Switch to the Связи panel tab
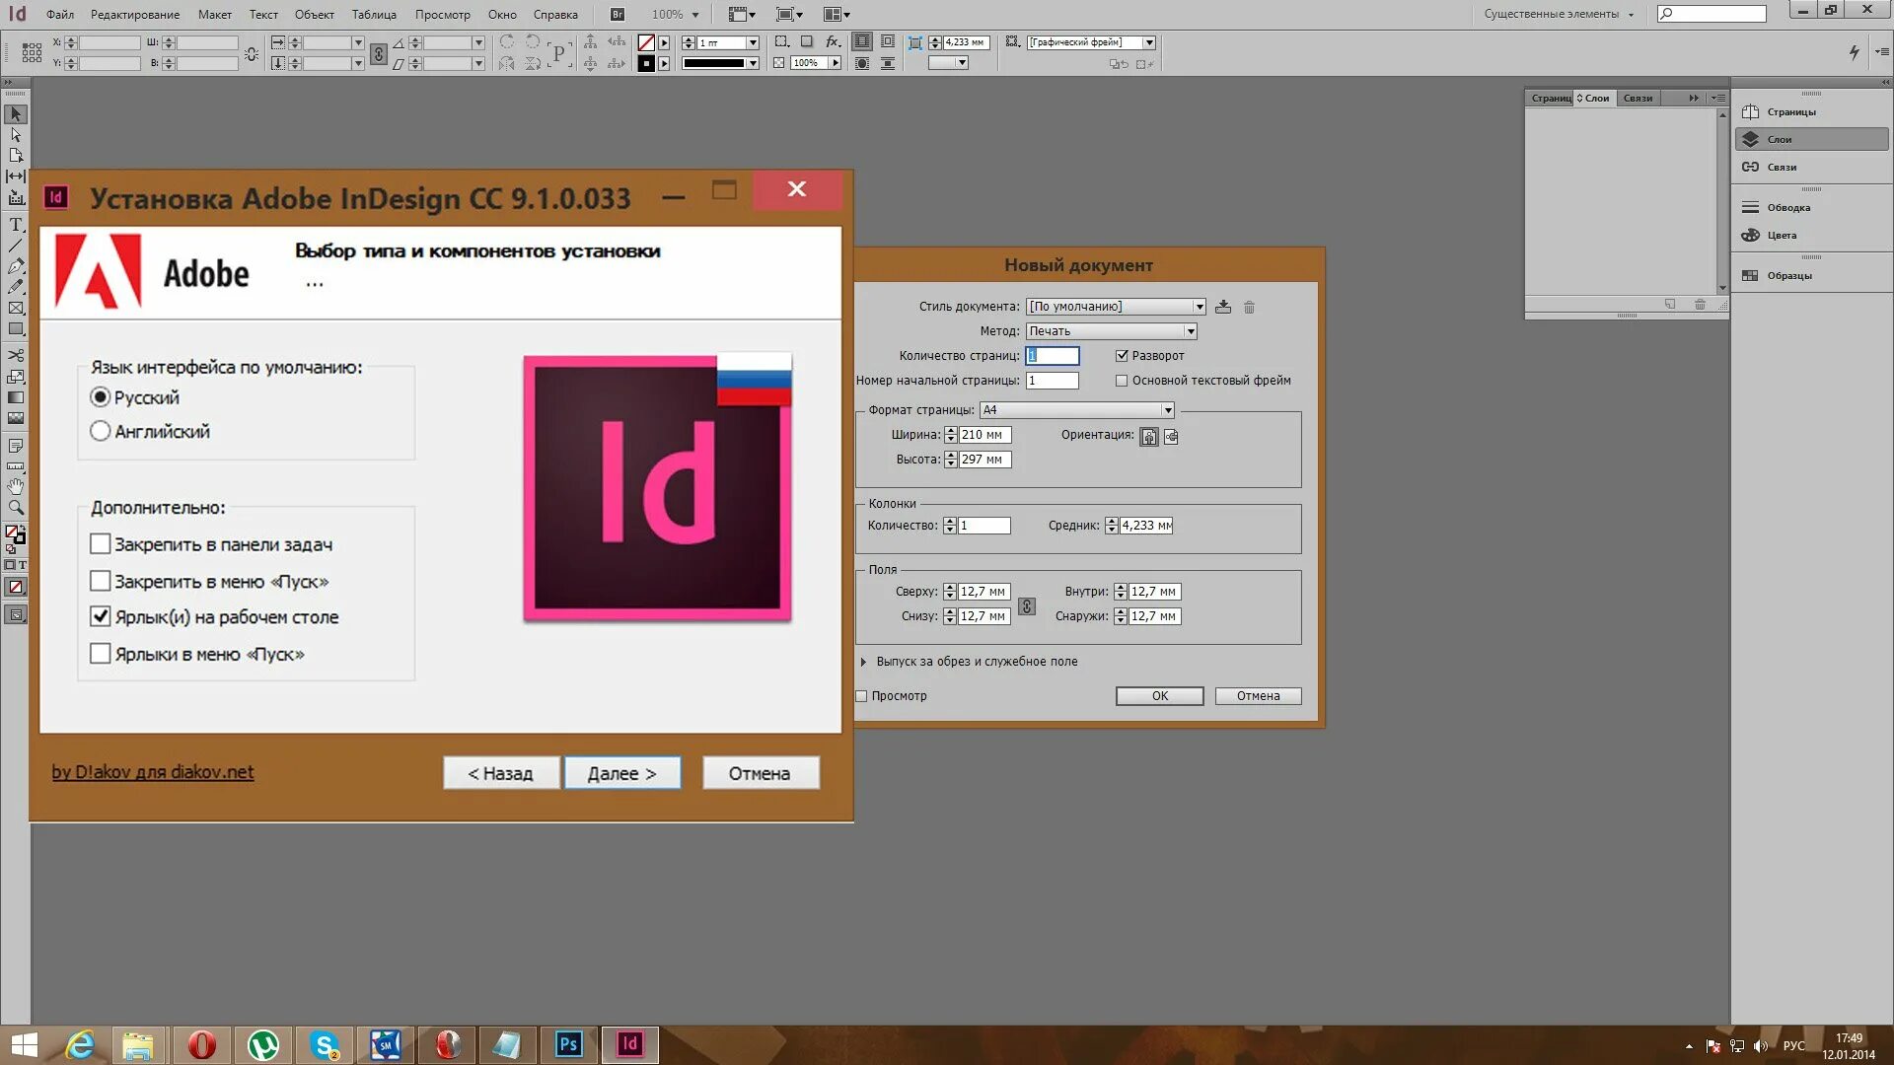The height and width of the screenshot is (1065, 1894). coord(1637,98)
